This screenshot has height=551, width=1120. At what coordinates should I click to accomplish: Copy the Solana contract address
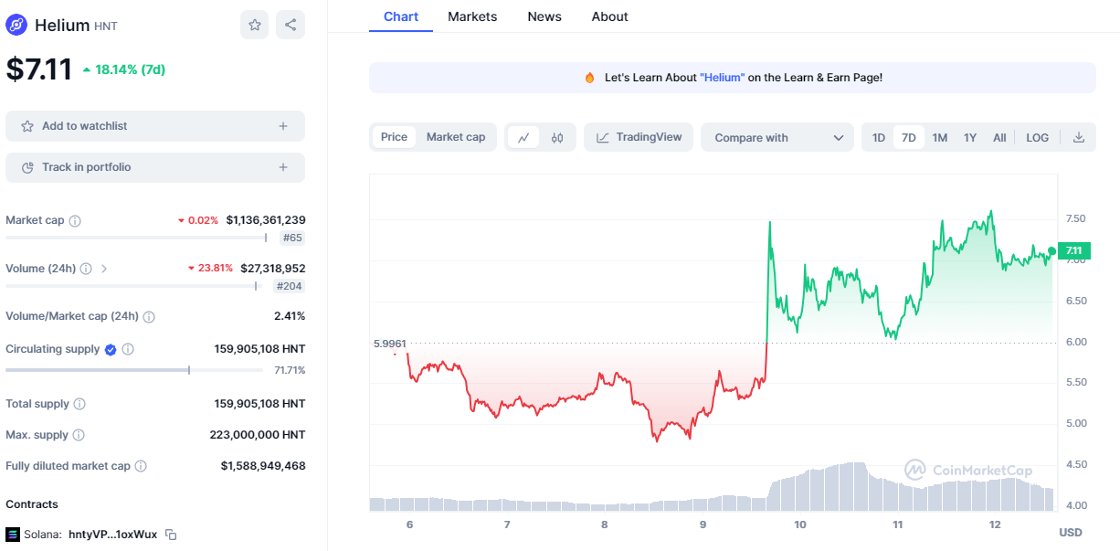pos(171,535)
